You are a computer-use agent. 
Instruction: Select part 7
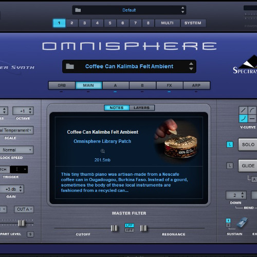pyautogui.click(x=135, y=23)
